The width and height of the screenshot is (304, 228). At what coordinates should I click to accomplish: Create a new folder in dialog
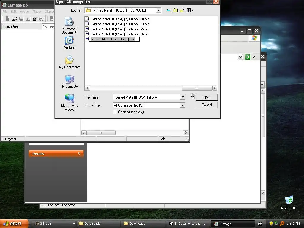(182, 10)
